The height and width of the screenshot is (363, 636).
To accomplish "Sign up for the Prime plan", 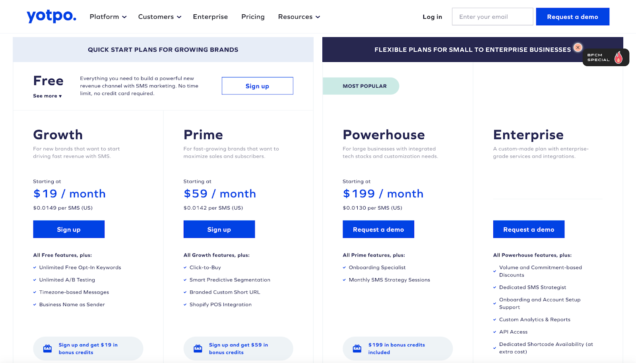I will (219, 229).
